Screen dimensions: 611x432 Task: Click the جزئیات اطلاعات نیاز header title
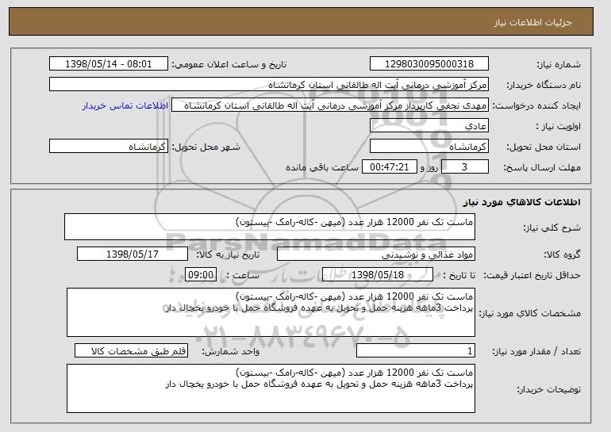click(x=532, y=22)
